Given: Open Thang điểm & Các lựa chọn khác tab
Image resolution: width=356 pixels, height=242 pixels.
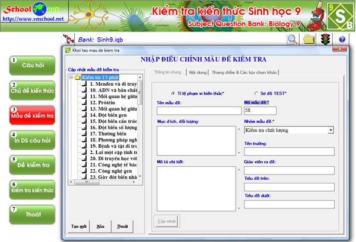Looking at the screenshot, I should click(244, 72).
